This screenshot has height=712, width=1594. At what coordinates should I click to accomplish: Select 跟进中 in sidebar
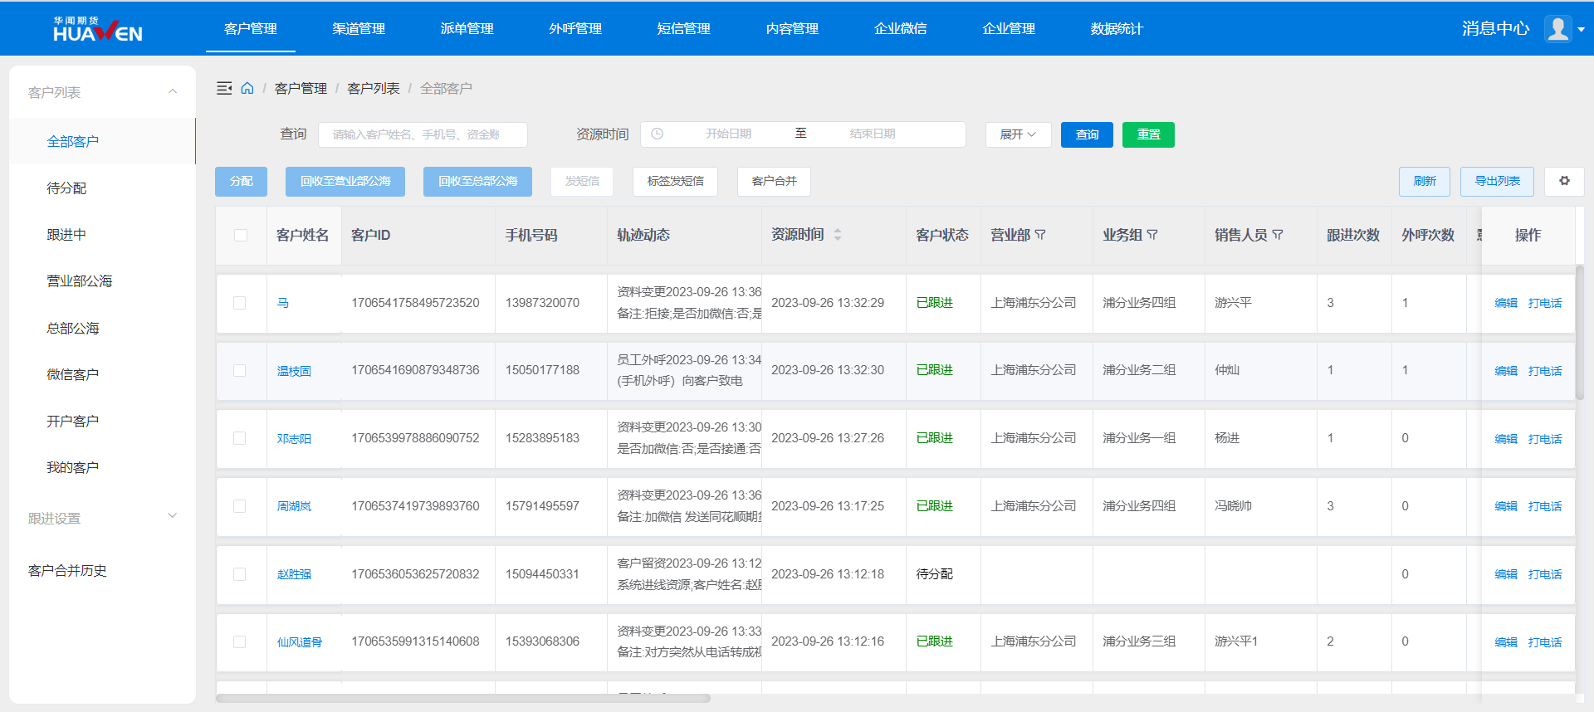[x=102, y=235]
